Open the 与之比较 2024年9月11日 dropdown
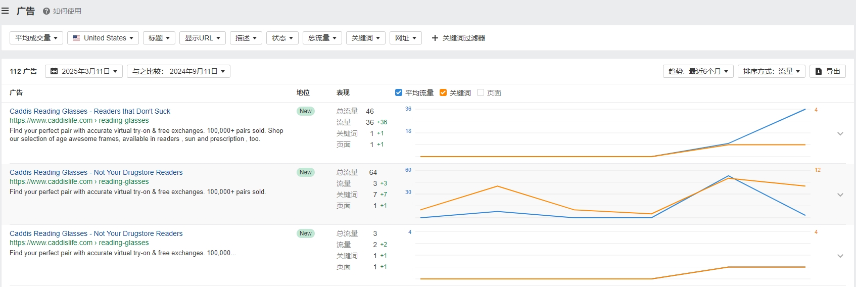The image size is (856, 287). coord(178,71)
